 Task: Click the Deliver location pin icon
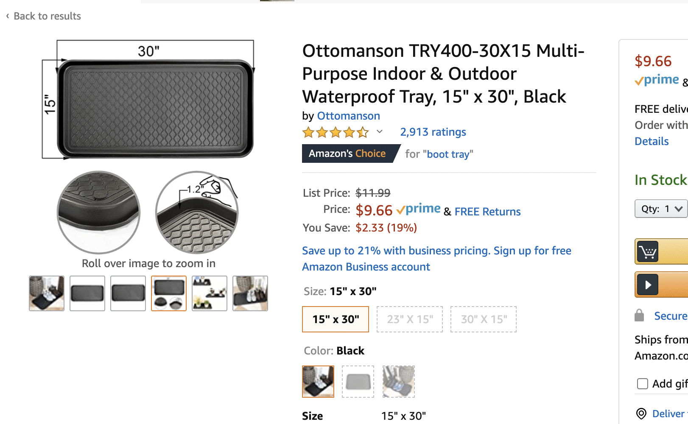pos(641,413)
